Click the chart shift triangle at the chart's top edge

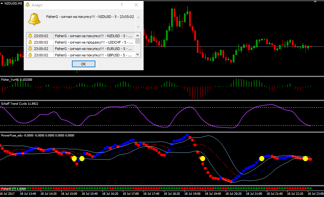coord(315,2)
